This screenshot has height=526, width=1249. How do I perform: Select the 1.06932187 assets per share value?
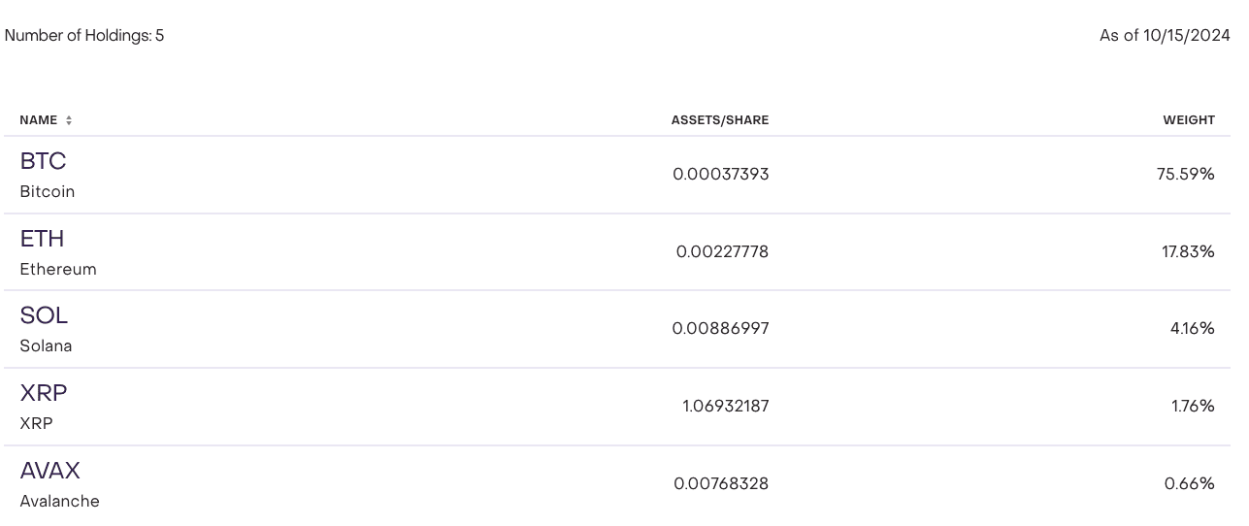point(725,407)
